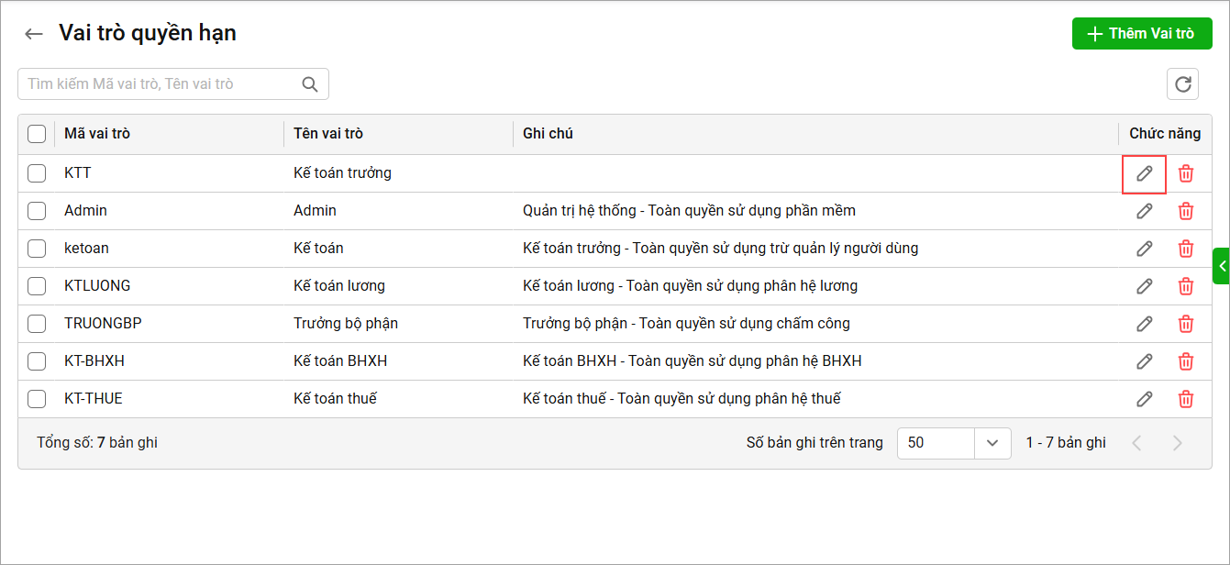Tick the select-all checkbox in header
The height and width of the screenshot is (565, 1230).
[x=37, y=134]
